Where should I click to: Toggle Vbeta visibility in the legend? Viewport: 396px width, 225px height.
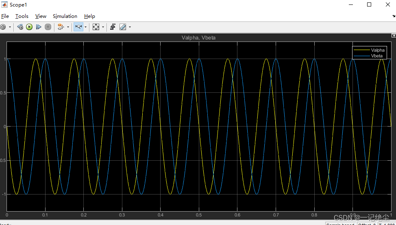[x=369, y=56]
